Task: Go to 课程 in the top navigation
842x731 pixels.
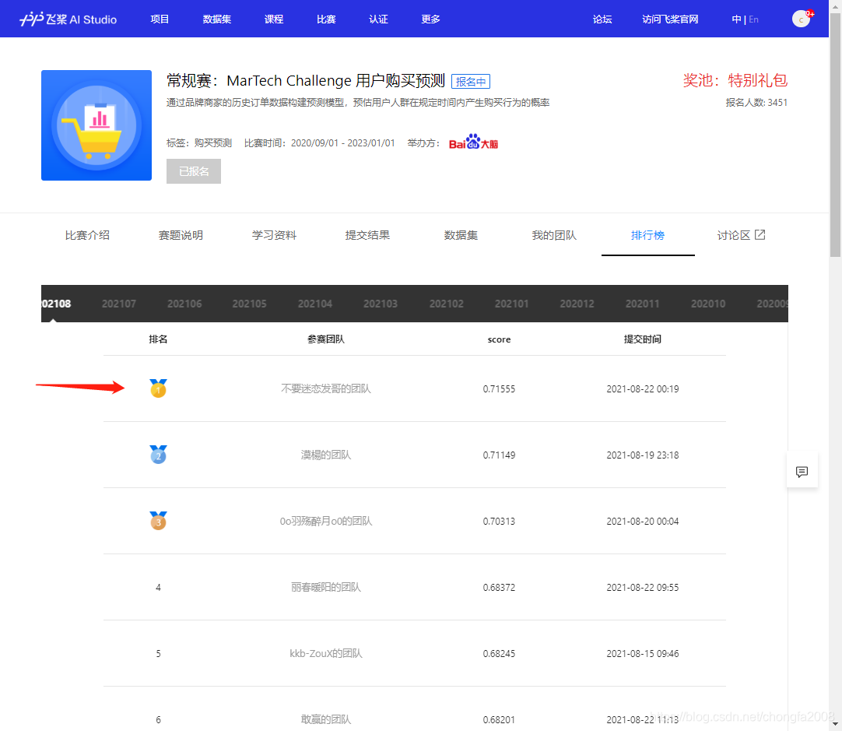Action: coord(274,19)
